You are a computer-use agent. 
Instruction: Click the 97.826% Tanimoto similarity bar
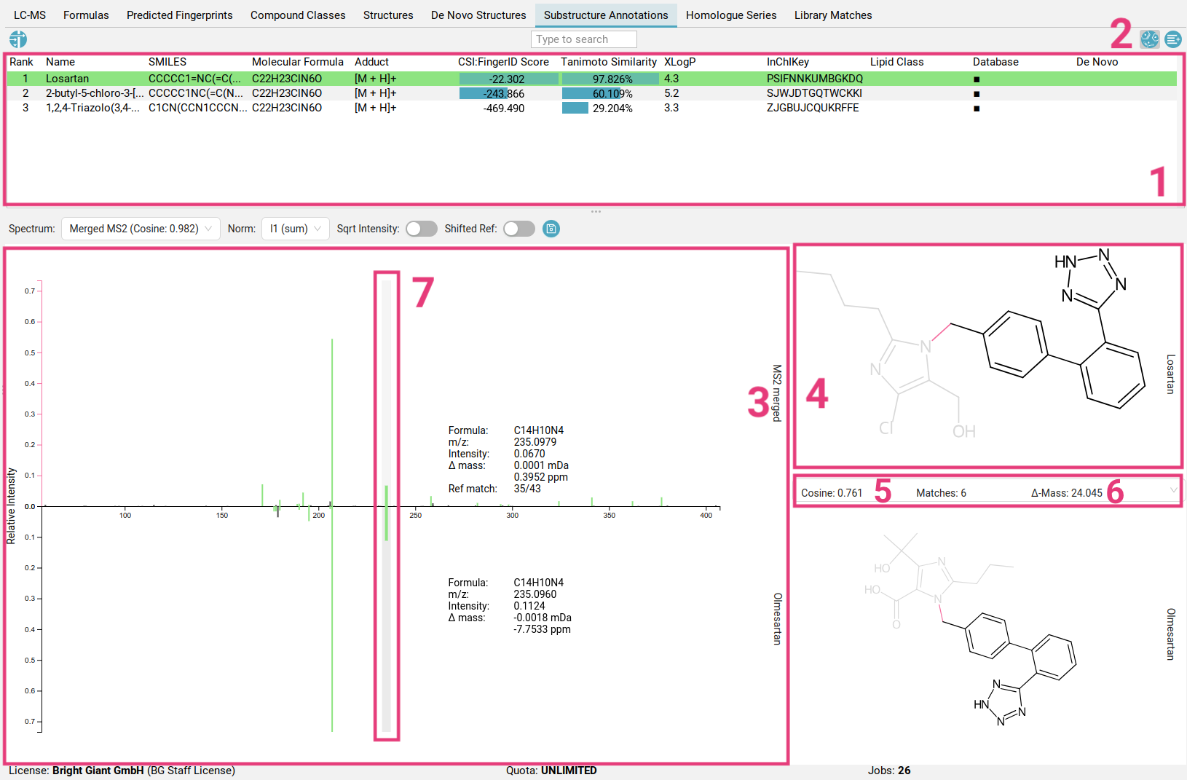610,79
